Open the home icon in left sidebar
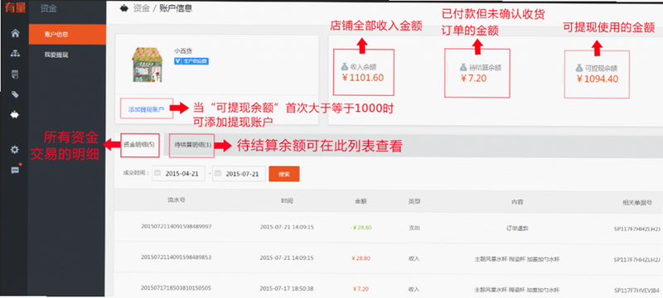Viewport: 663px width, 298px height. (x=15, y=33)
